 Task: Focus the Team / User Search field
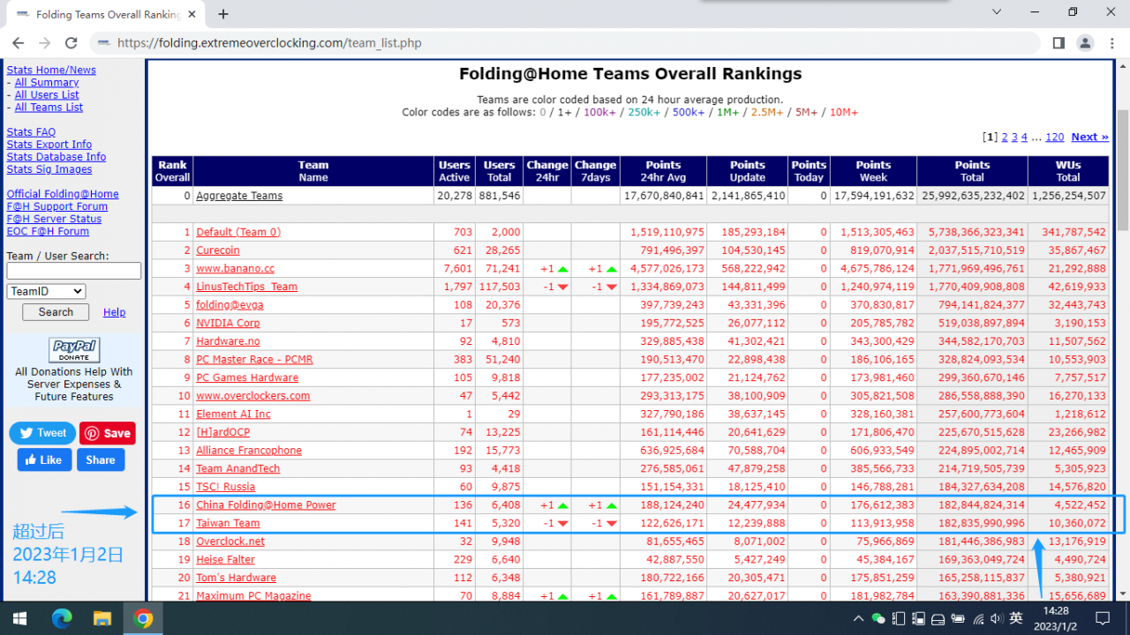pyautogui.click(x=74, y=271)
